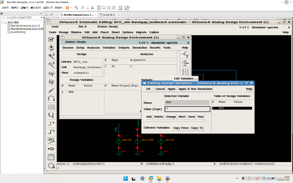Open the schematic Tools menu
The image size is (293, 183).
52,32
